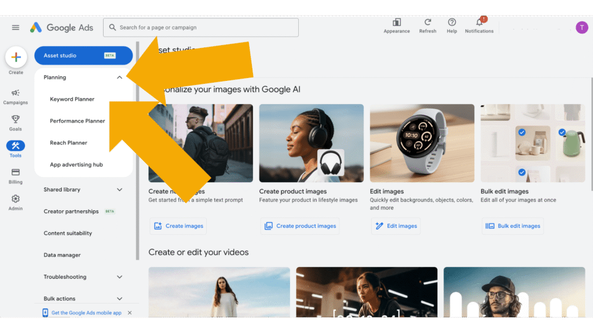Viewport: 593px width, 333px height.
Task: Expand the Shared library section
Action: click(119, 190)
